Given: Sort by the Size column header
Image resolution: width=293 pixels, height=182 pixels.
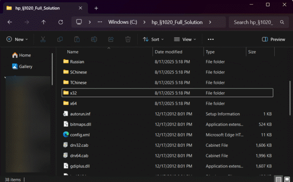Looking at the screenshot, I should coord(252,52).
